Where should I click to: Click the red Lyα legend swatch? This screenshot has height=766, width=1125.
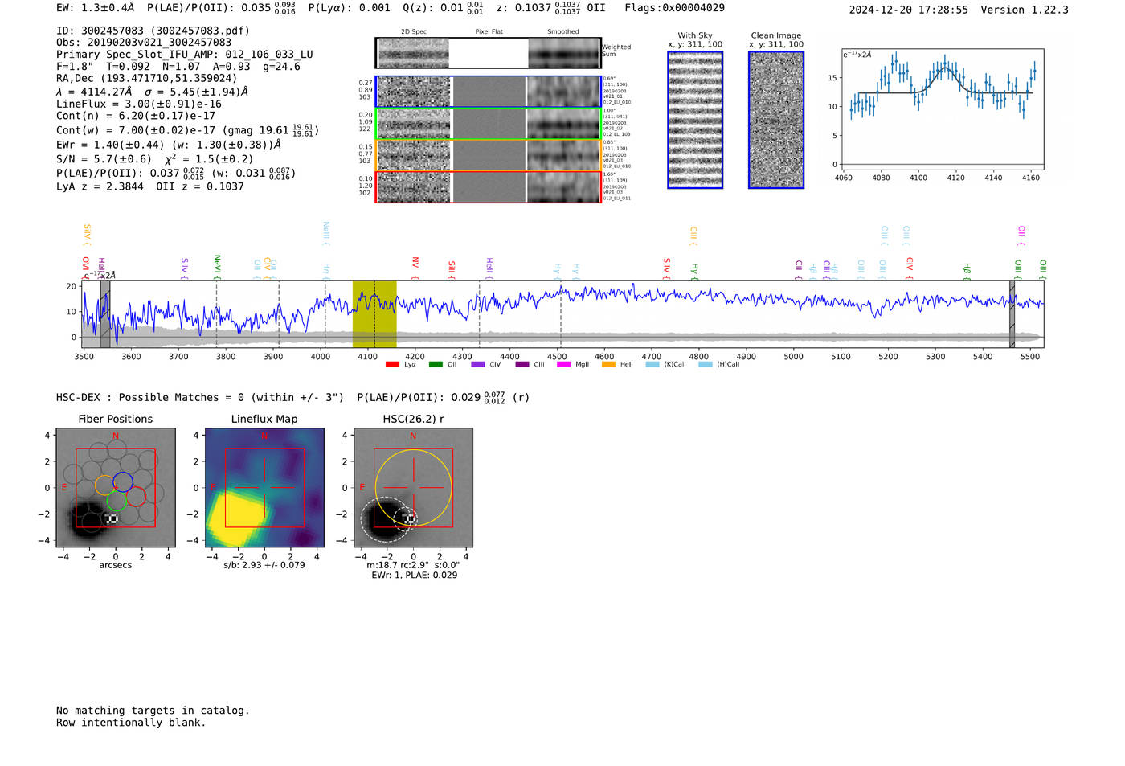(392, 365)
